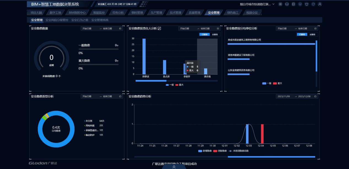Screen dimensions: 349x169
Task: Click the horizontal zoom slider under responsible-person chart
Action: tap(151, 81)
